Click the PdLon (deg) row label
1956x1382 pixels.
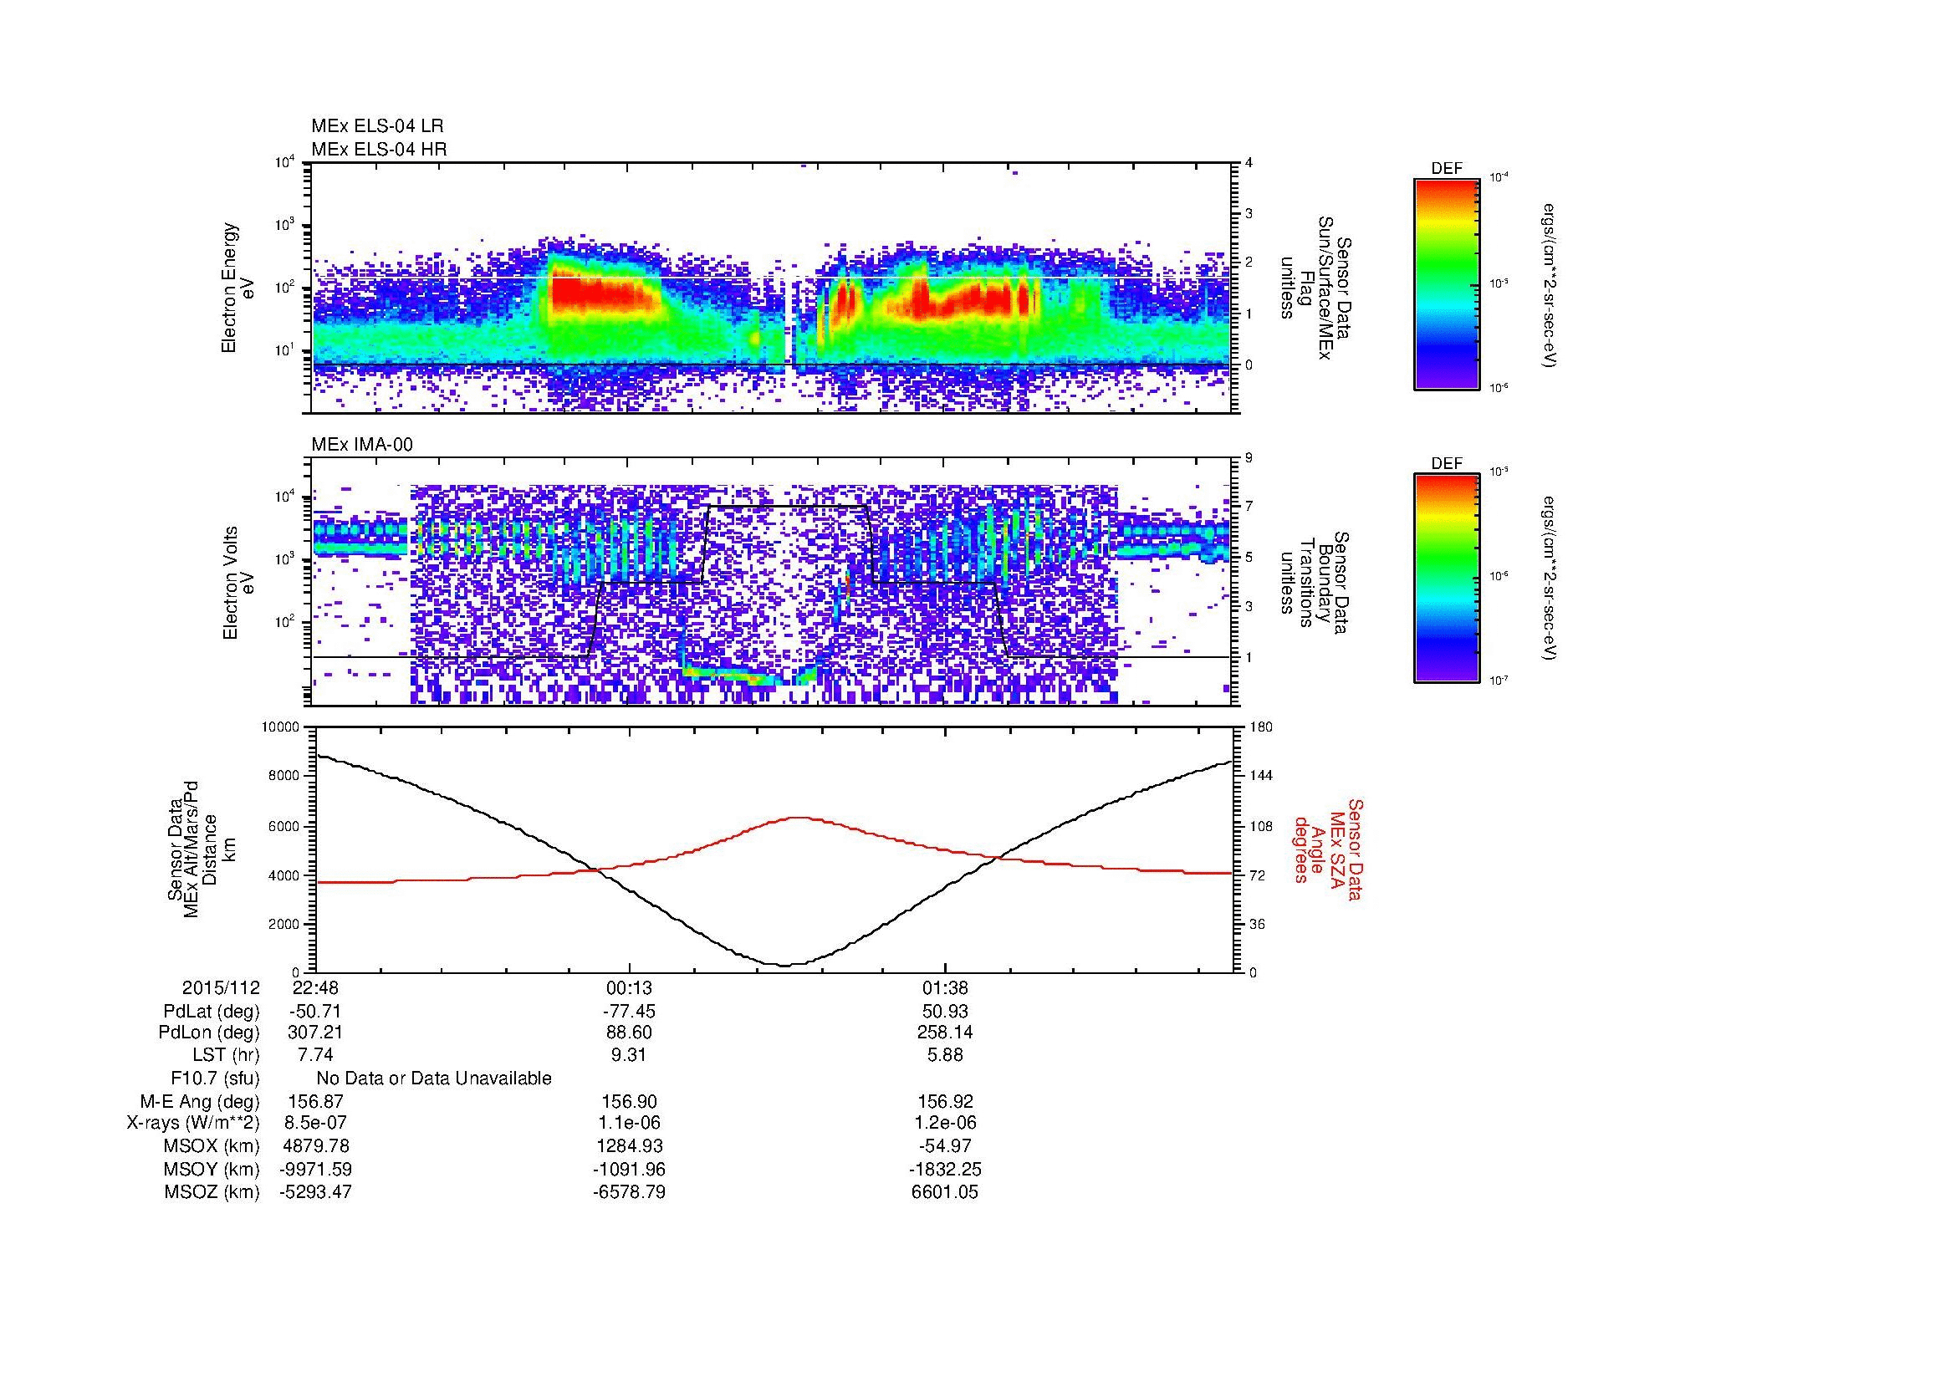click(x=211, y=1033)
